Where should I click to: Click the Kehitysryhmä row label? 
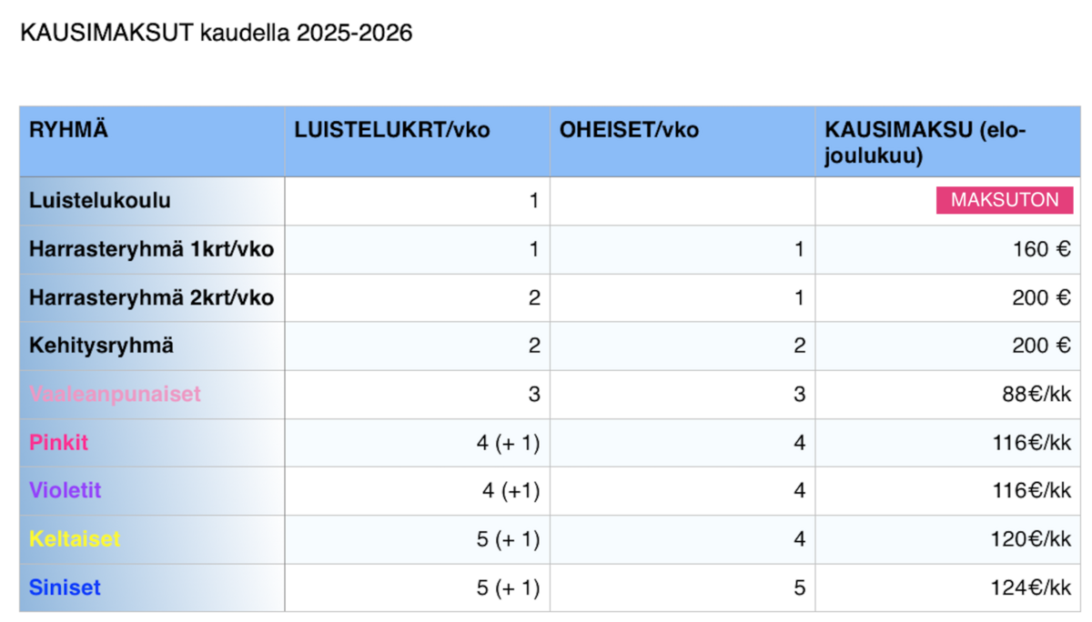(102, 346)
